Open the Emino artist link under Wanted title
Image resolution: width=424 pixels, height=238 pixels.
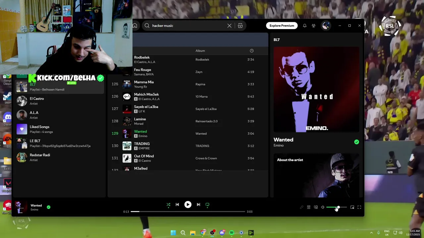pos(279,145)
